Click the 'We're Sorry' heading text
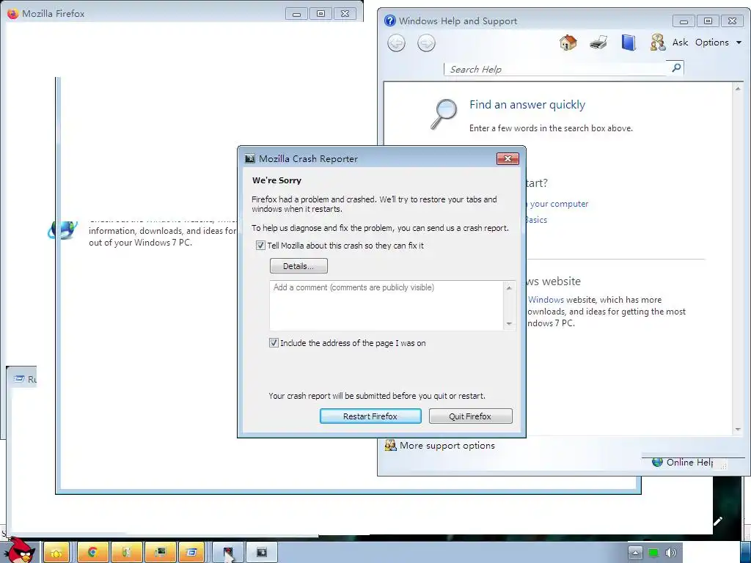751x563 pixels. coord(276,180)
